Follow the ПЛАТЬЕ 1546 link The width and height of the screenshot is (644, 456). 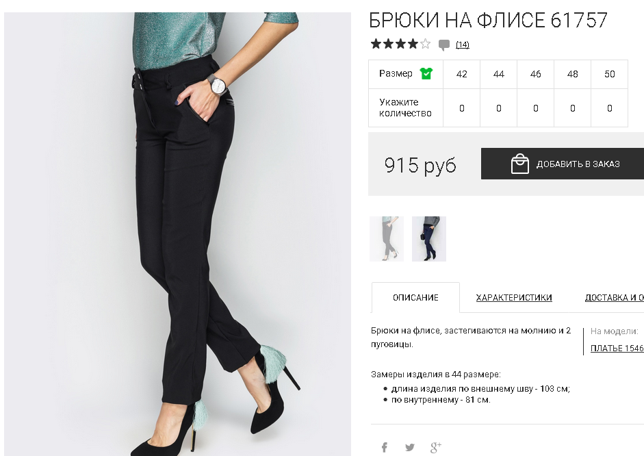[617, 349]
